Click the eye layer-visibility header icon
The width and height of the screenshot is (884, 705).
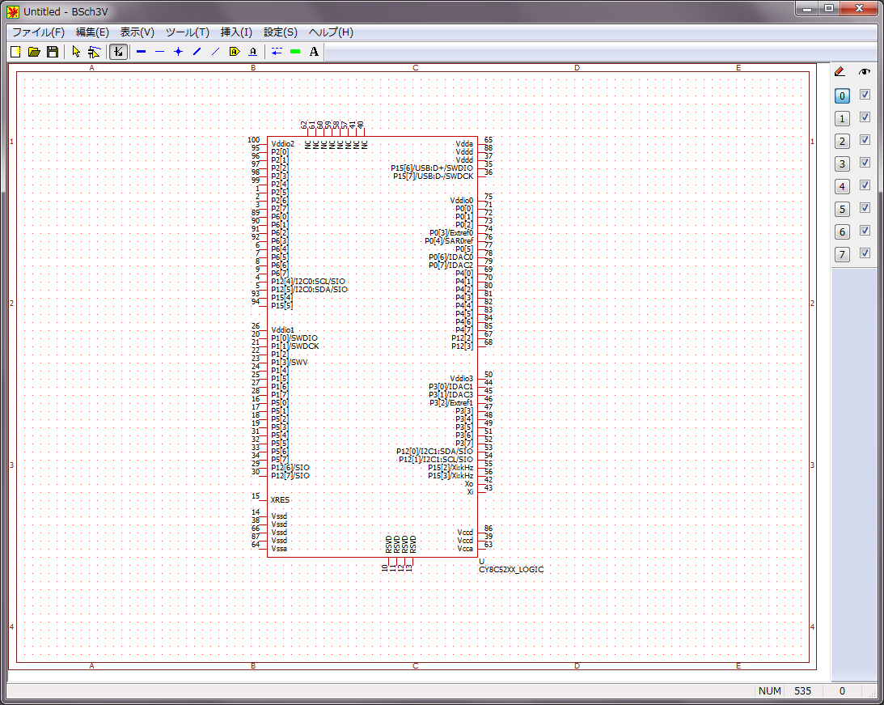pyautogui.click(x=865, y=71)
